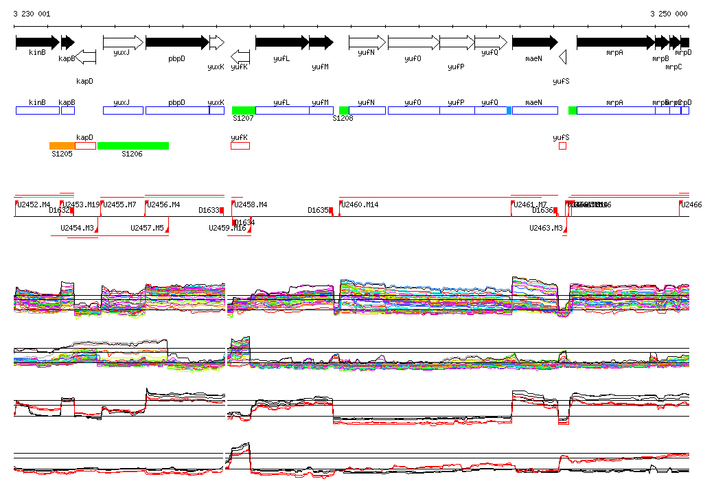The width and height of the screenshot is (703, 490).
Task: Select the small white yuxK gene arrow
Action: coord(217,43)
